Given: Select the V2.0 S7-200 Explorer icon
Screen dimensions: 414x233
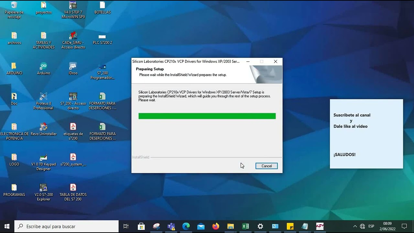Looking at the screenshot, I should pyautogui.click(x=44, y=192).
